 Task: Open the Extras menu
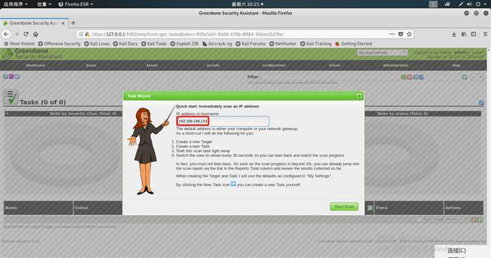pyautogui.click(x=335, y=65)
